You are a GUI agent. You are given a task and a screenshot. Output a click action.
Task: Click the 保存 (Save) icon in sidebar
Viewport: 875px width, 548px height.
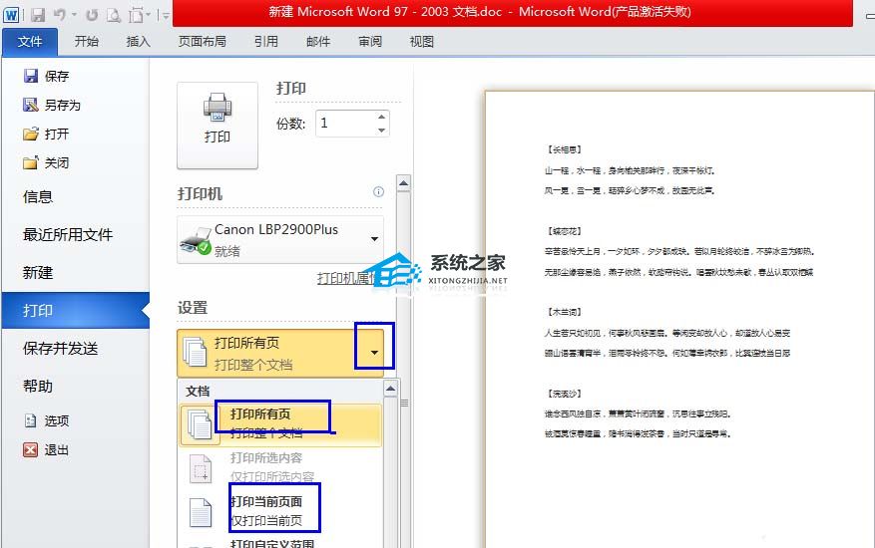coord(31,76)
